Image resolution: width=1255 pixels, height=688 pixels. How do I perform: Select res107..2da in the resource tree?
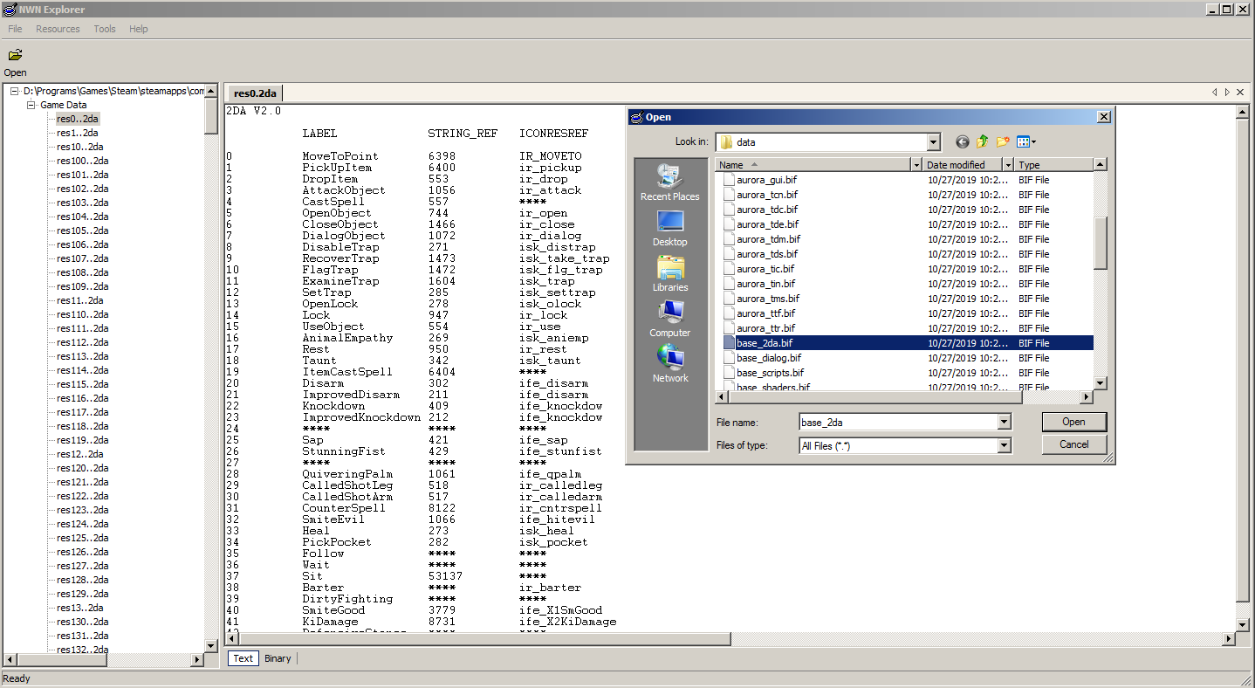point(82,258)
